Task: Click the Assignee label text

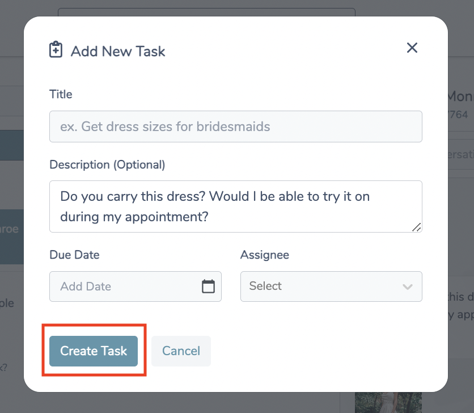Action: (x=264, y=255)
